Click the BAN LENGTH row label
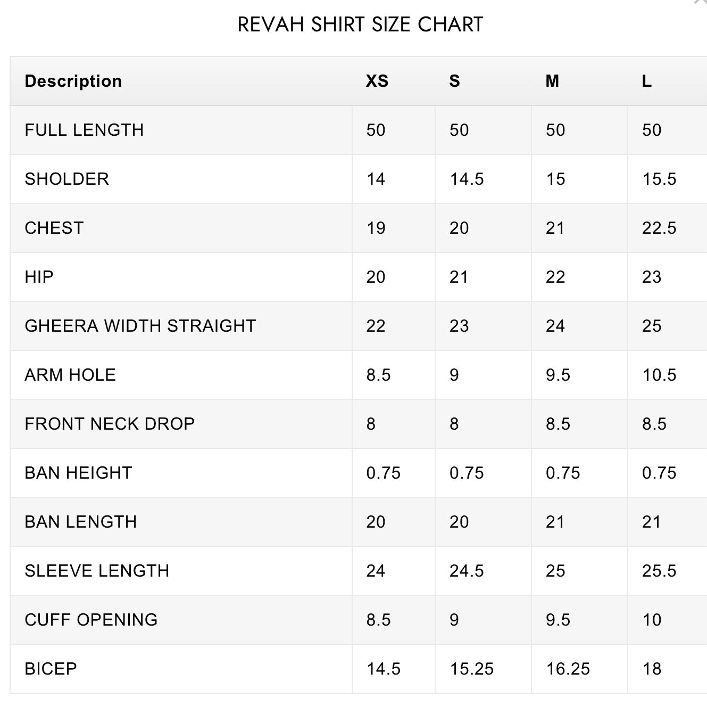 click(x=81, y=522)
